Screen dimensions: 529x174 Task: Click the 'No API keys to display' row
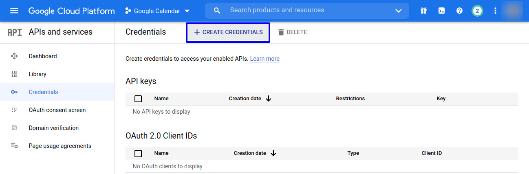tap(322, 112)
